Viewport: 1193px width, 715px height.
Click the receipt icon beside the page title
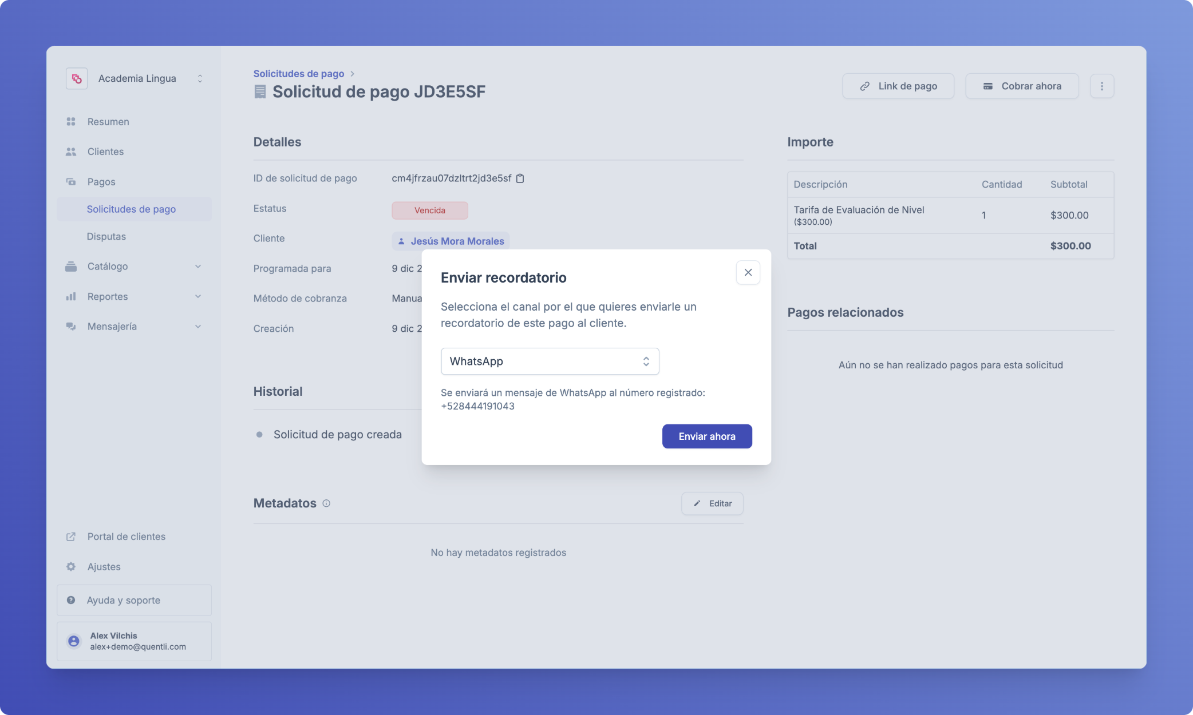tap(260, 92)
